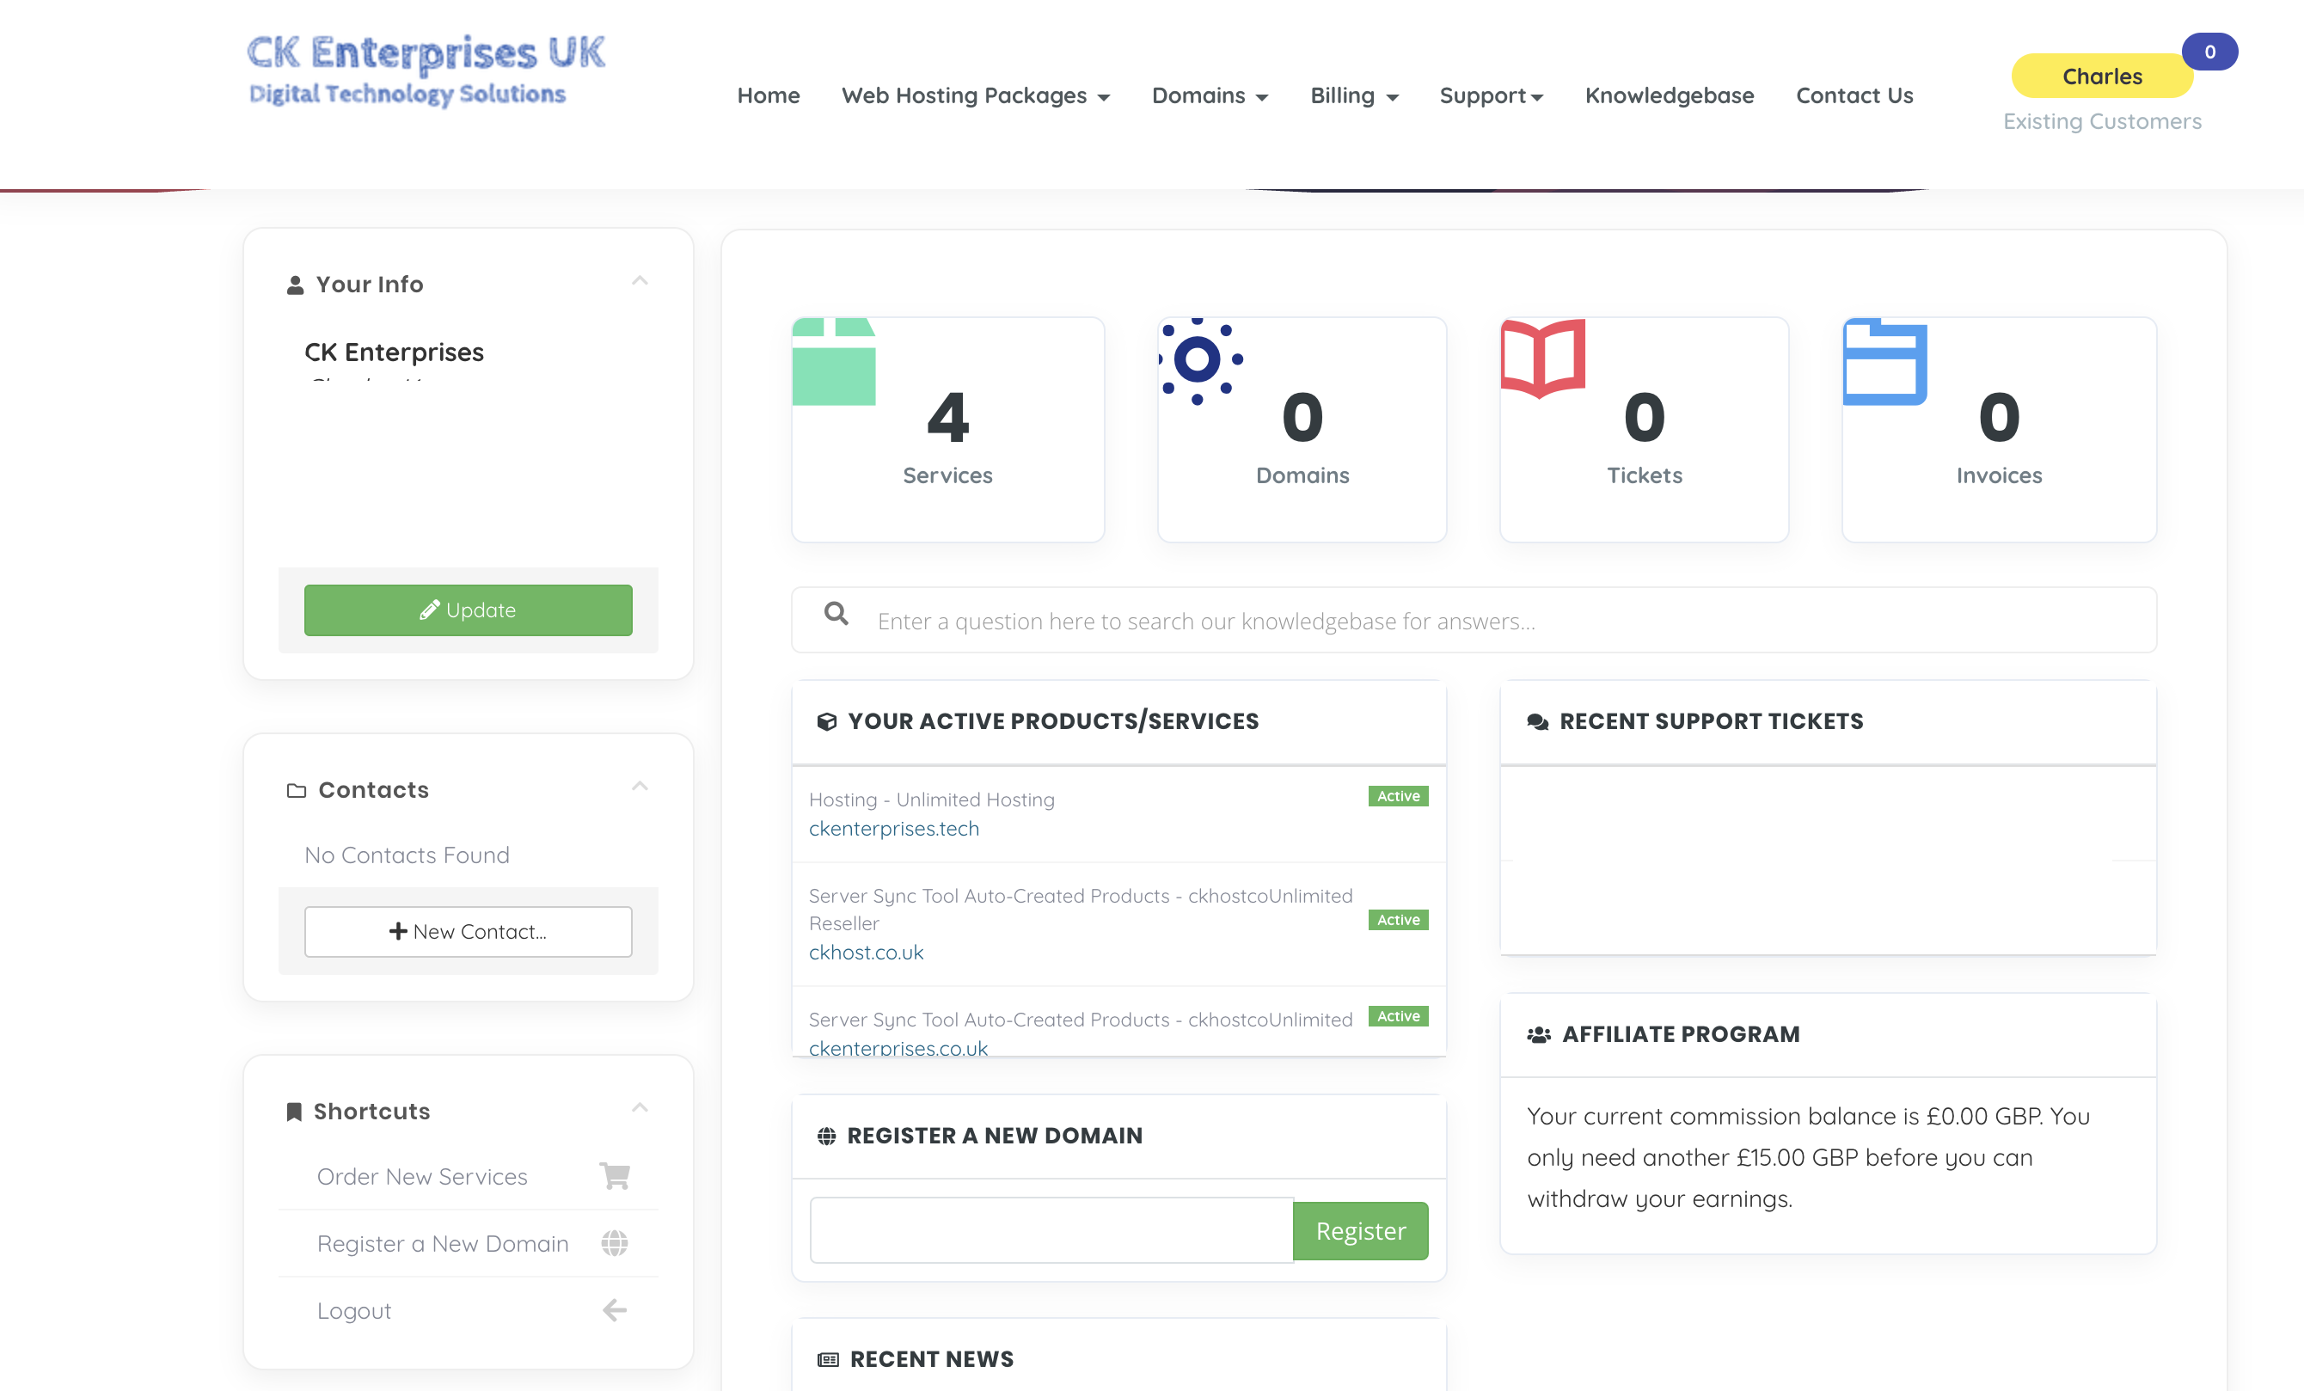Focus the new domain name input field

[1051, 1230]
